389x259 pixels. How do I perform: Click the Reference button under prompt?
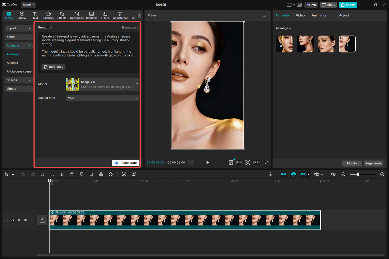click(53, 67)
